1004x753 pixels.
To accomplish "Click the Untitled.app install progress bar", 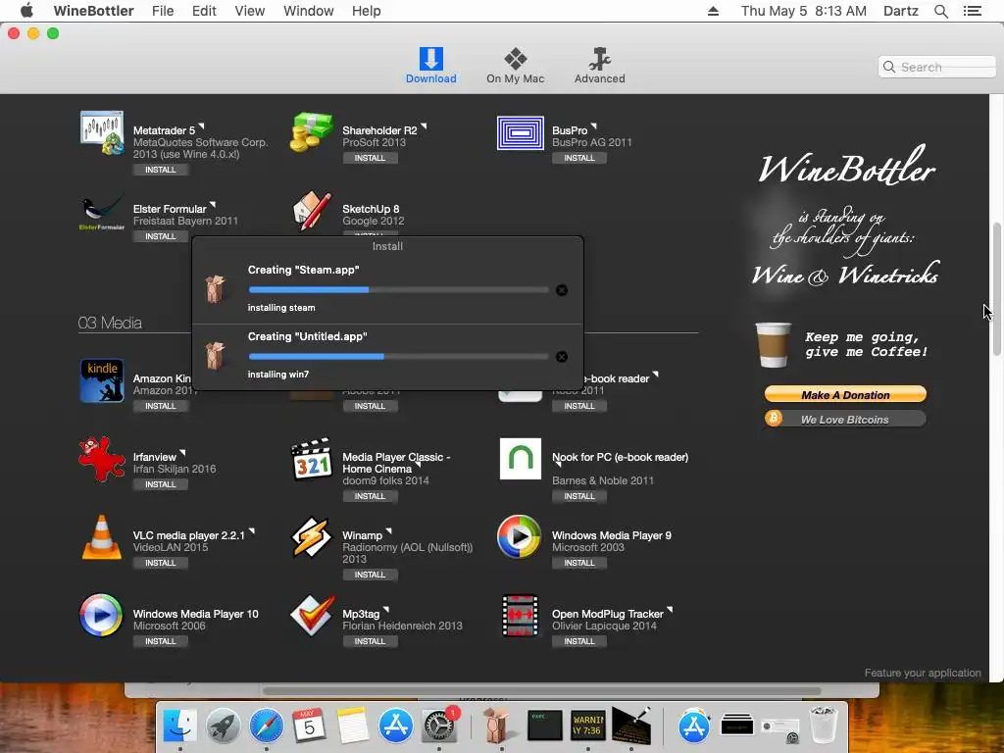I will [398, 357].
